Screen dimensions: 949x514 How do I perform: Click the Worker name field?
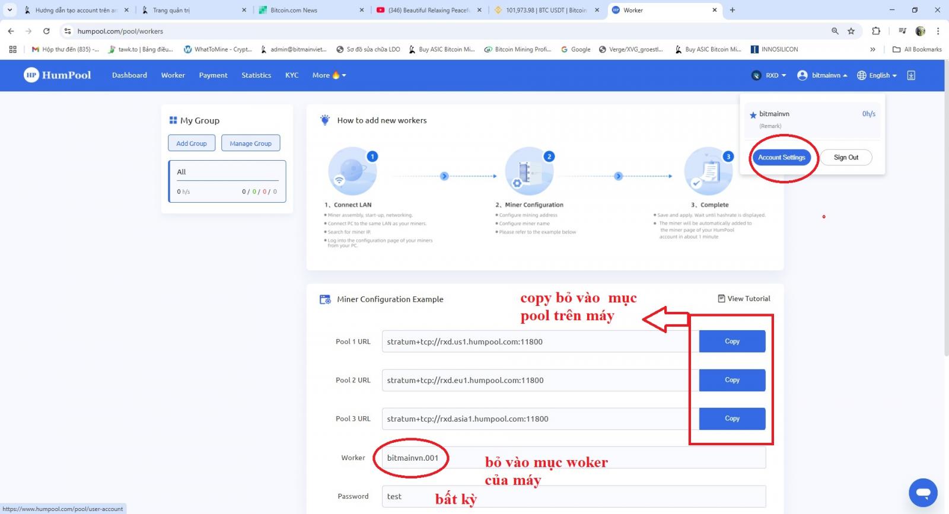574,458
